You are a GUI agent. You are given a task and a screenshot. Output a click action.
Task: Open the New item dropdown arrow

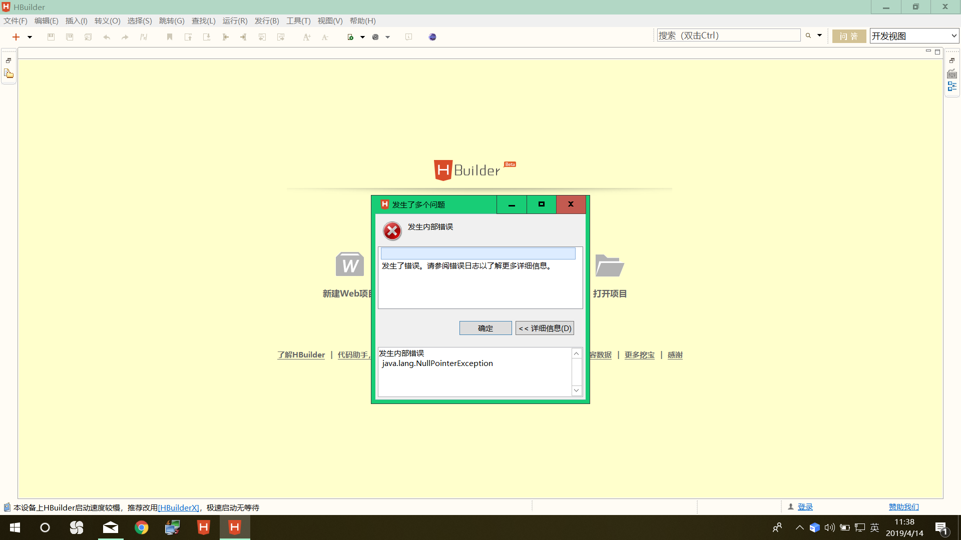pyautogui.click(x=30, y=37)
